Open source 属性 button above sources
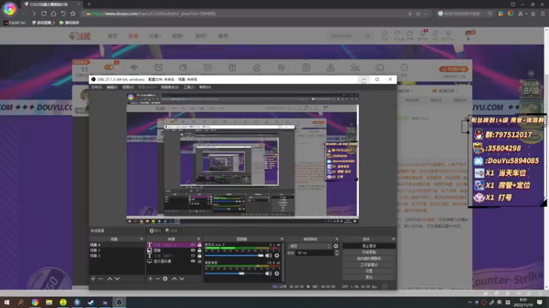This screenshot has height=308, width=549. tap(155, 231)
